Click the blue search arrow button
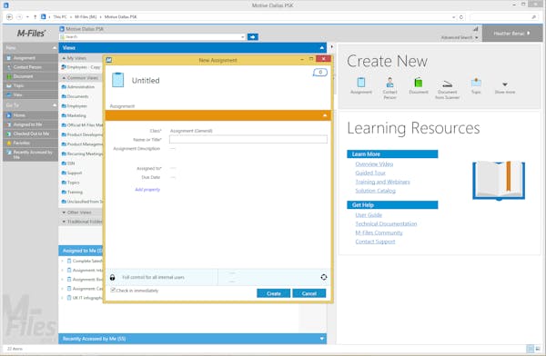546x356 pixels. [253, 37]
